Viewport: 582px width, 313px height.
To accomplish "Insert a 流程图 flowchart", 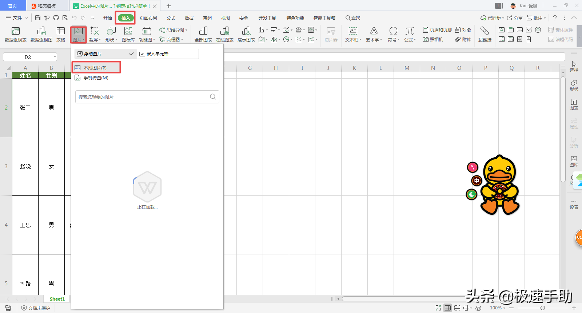I will [x=171, y=39].
